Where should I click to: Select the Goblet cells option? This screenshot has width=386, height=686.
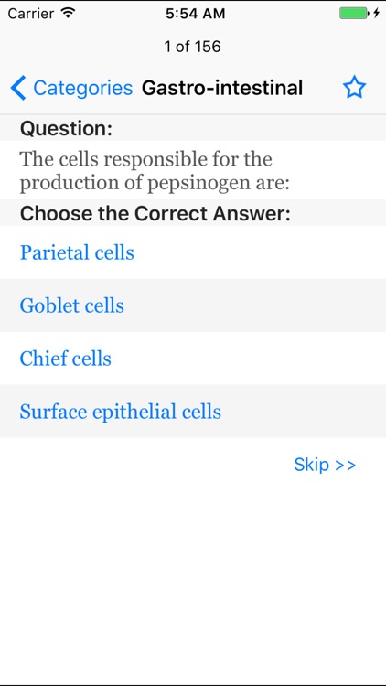tap(193, 305)
